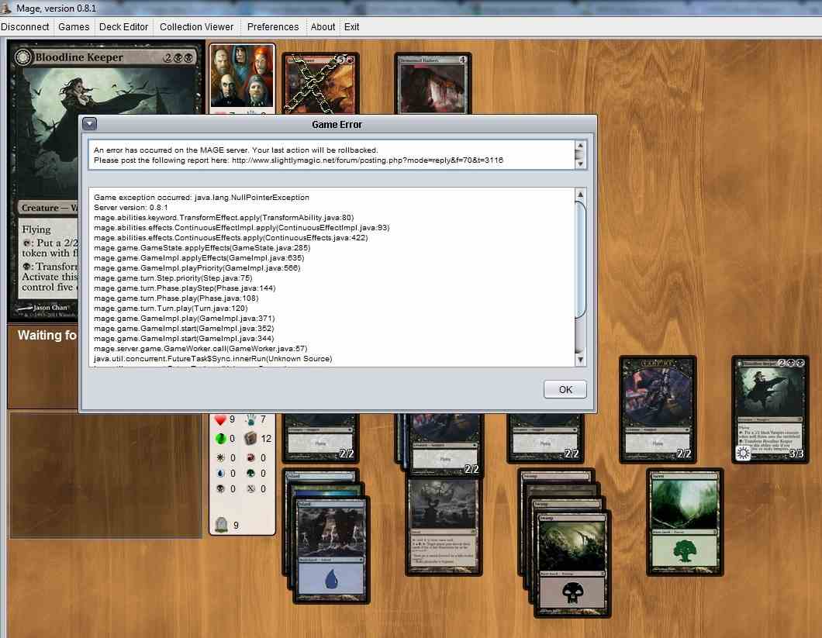Open the Collection Viewer
This screenshot has width=822, height=638.
197,26
